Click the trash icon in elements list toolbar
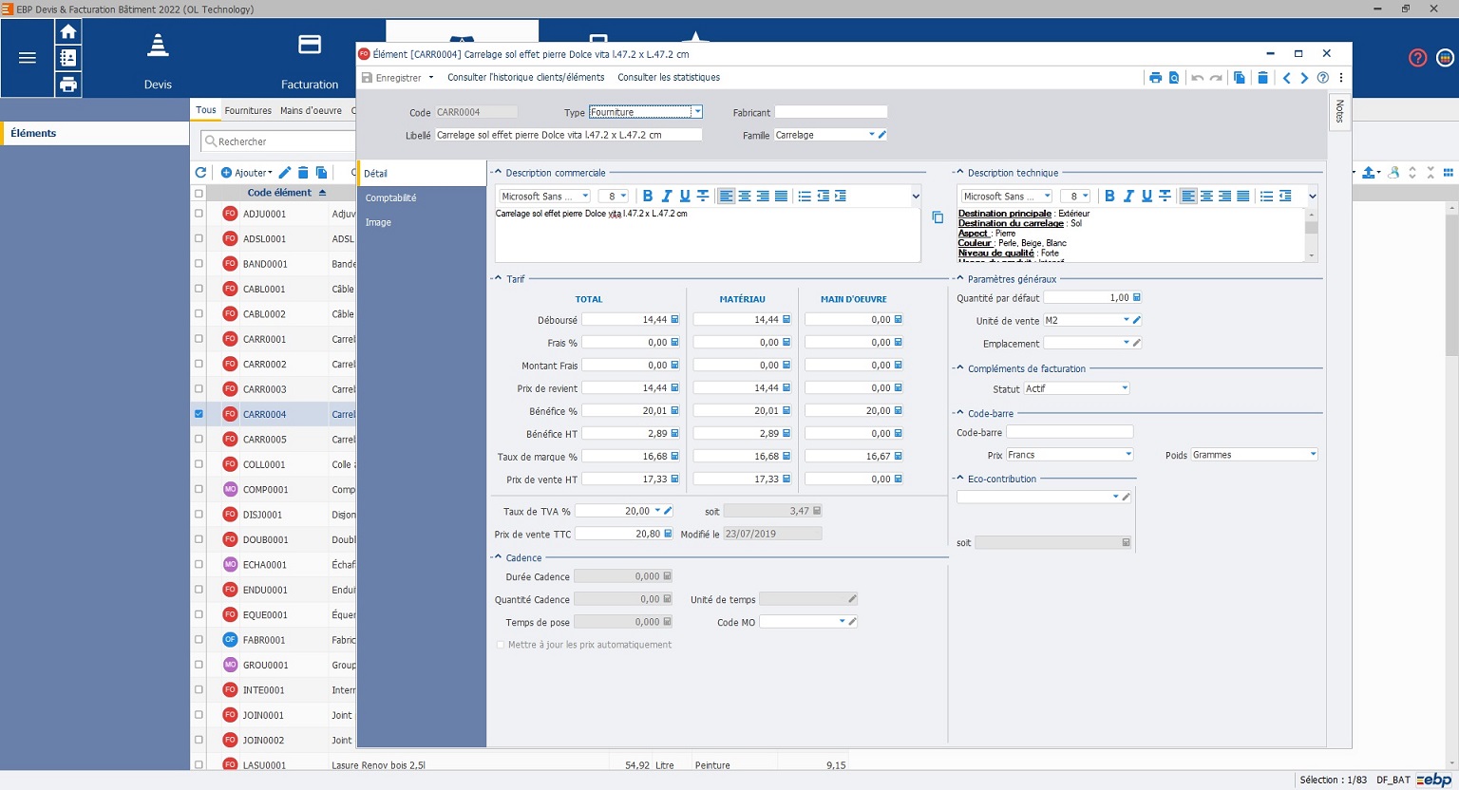 (x=303, y=173)
